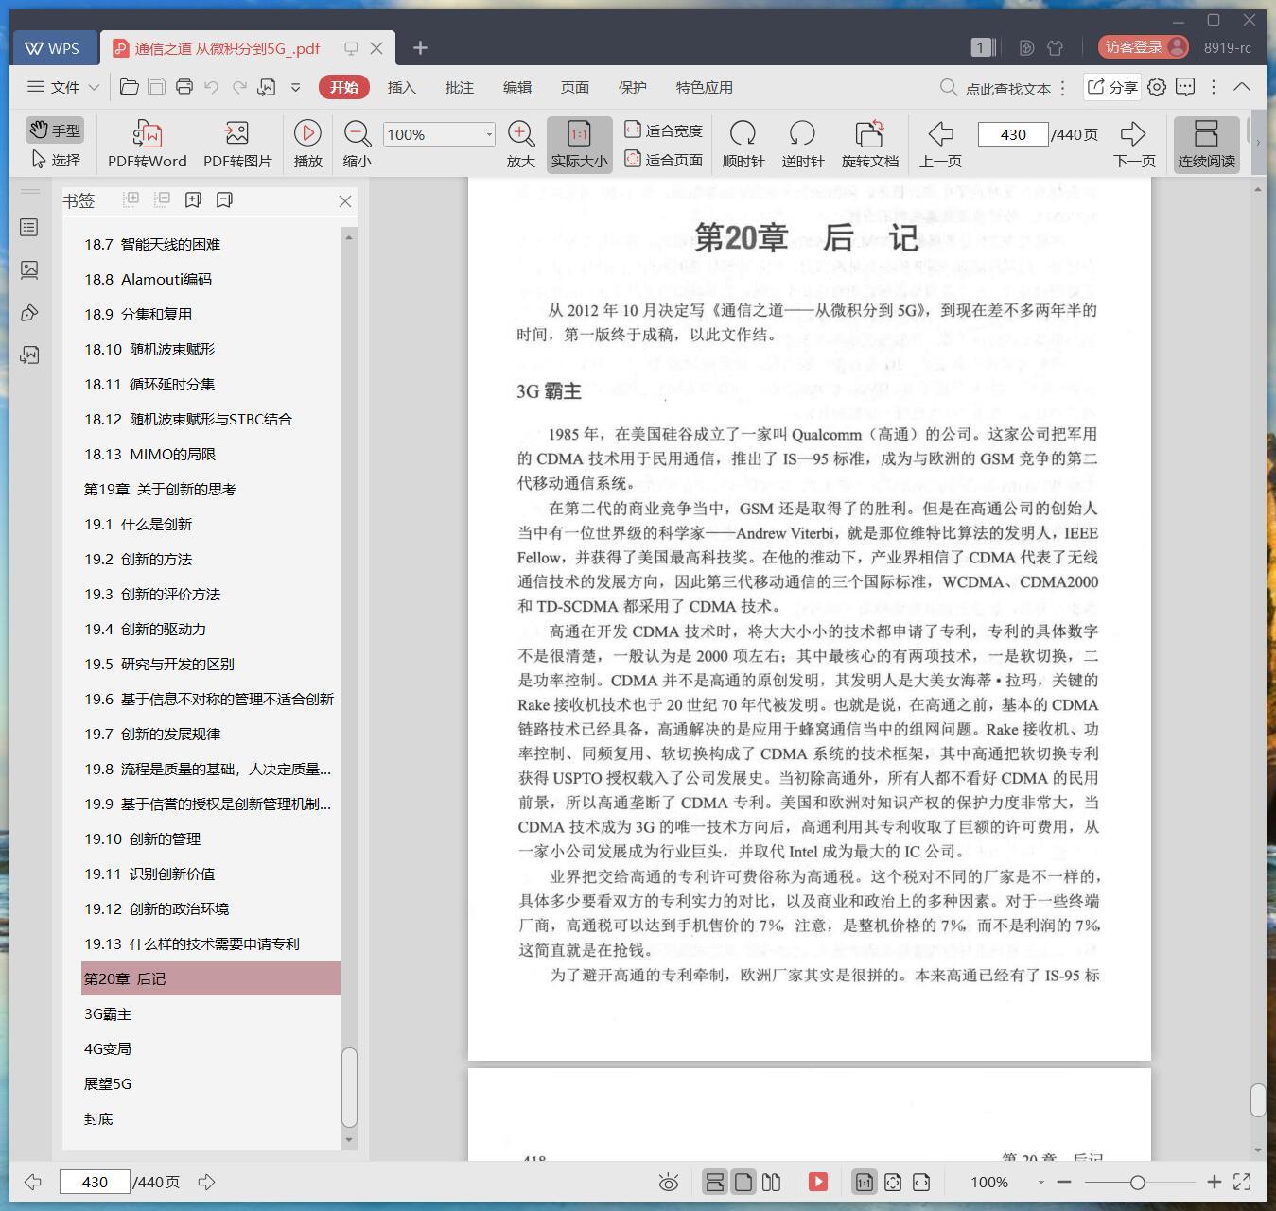Go to previous page (上一页)
Image resolution: width=1276 pixels, height=1211 pixels.
pos(940,145)
